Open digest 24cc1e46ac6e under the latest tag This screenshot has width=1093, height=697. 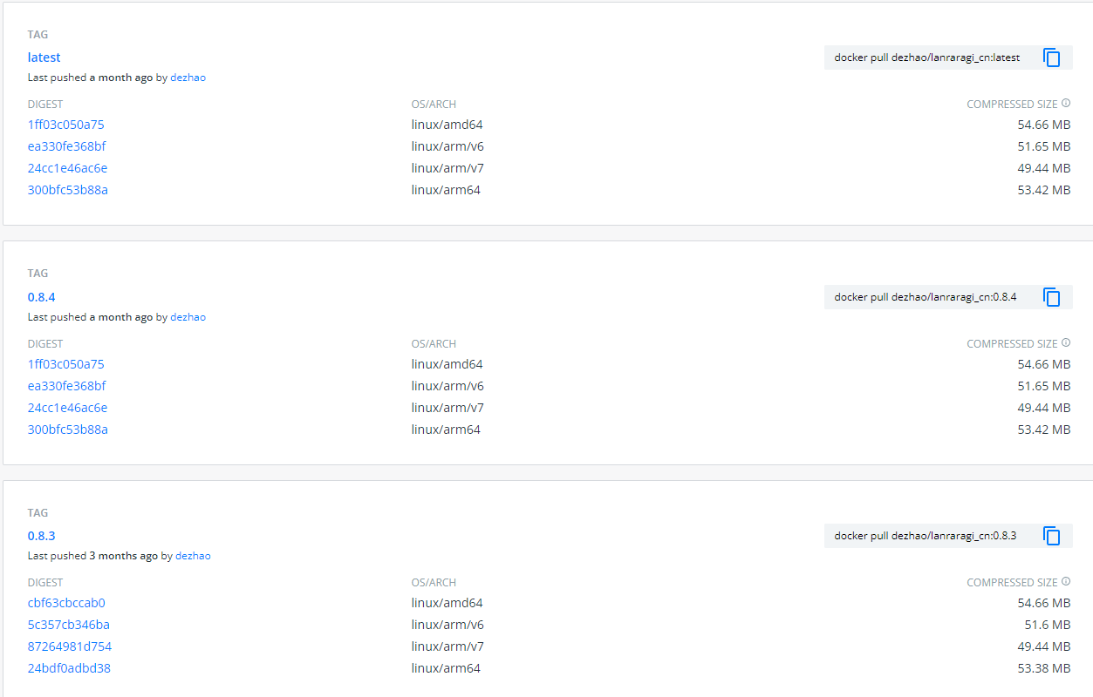(x=67, y=167)
